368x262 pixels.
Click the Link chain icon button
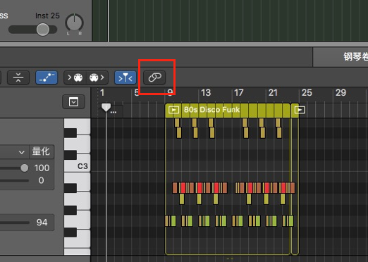click(x=154, y=77)
